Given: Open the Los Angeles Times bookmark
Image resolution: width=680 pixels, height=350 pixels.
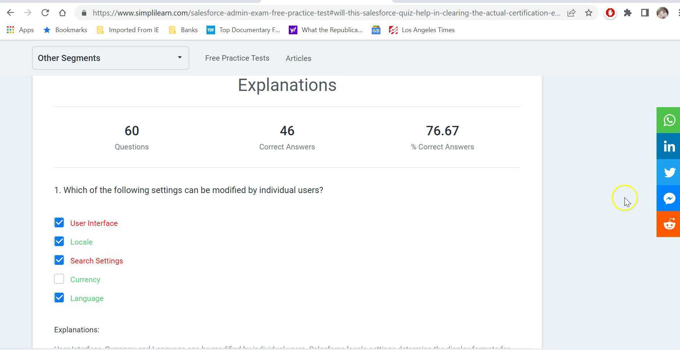Looking at the screenshot, I should [422, 30].
